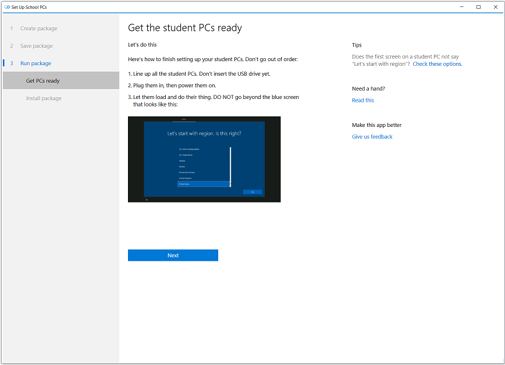Go to the Create package step
The image size is (505, 365).
click(38, 29)
